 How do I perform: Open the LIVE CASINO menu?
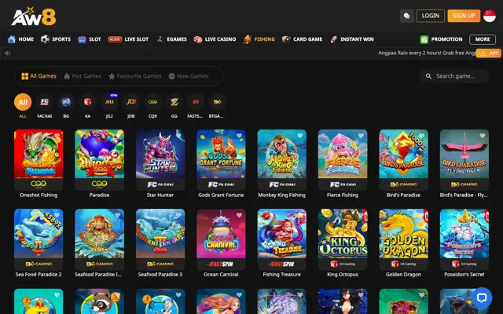[215, 39]
